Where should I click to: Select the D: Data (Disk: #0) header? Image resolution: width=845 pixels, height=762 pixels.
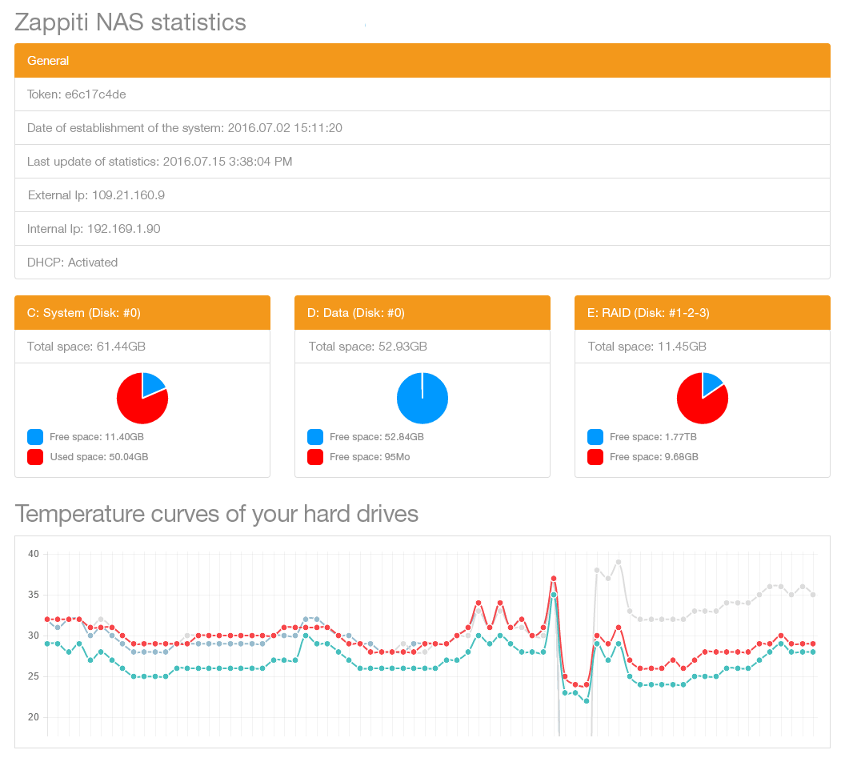(422, 312)
